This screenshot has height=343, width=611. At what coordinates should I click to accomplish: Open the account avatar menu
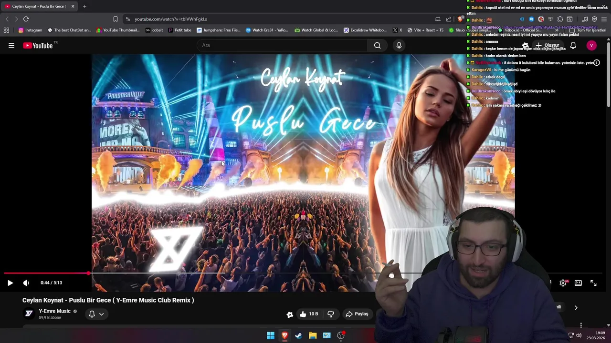click(591, 45)
